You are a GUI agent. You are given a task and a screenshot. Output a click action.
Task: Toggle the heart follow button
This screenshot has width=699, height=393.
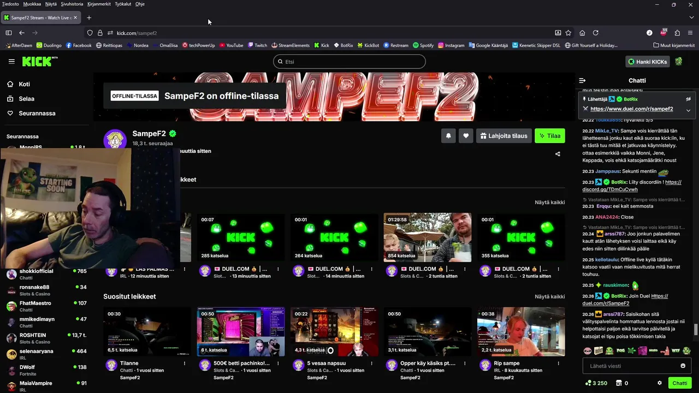(466, 136)
